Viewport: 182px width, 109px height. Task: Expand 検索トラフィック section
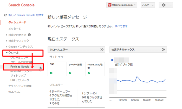pos(7,41)
